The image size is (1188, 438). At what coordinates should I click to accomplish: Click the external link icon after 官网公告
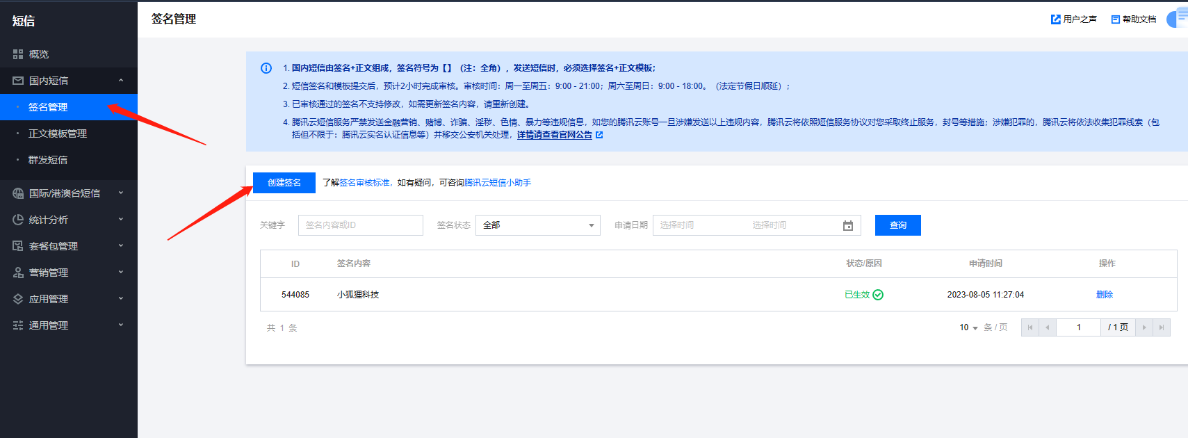click(599, 135)
